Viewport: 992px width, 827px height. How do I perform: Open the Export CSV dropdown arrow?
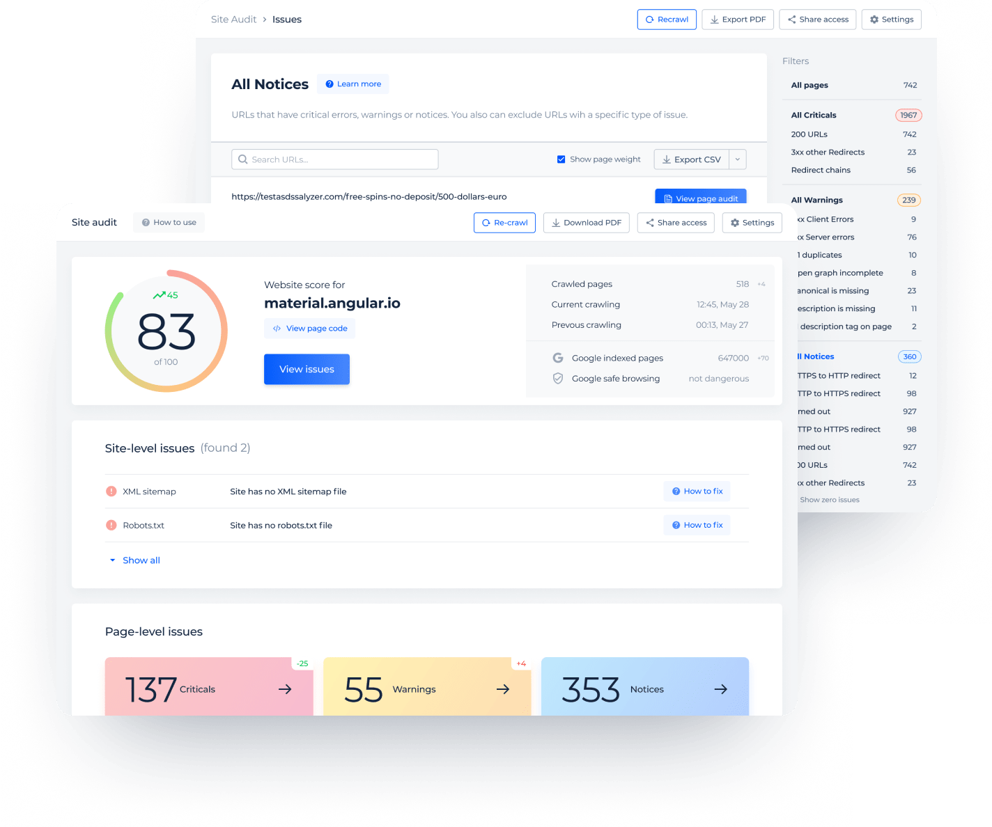click(738, 159)
